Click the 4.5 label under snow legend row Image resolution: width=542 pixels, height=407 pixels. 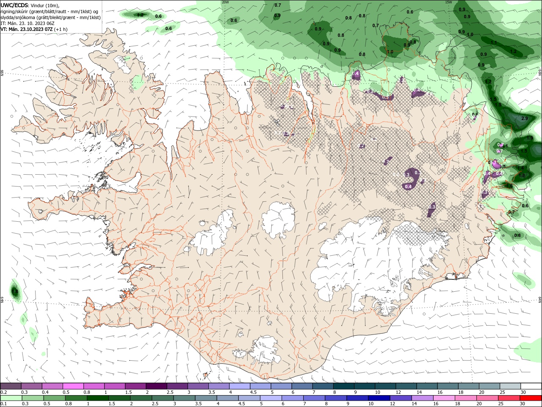coord(253,392)
